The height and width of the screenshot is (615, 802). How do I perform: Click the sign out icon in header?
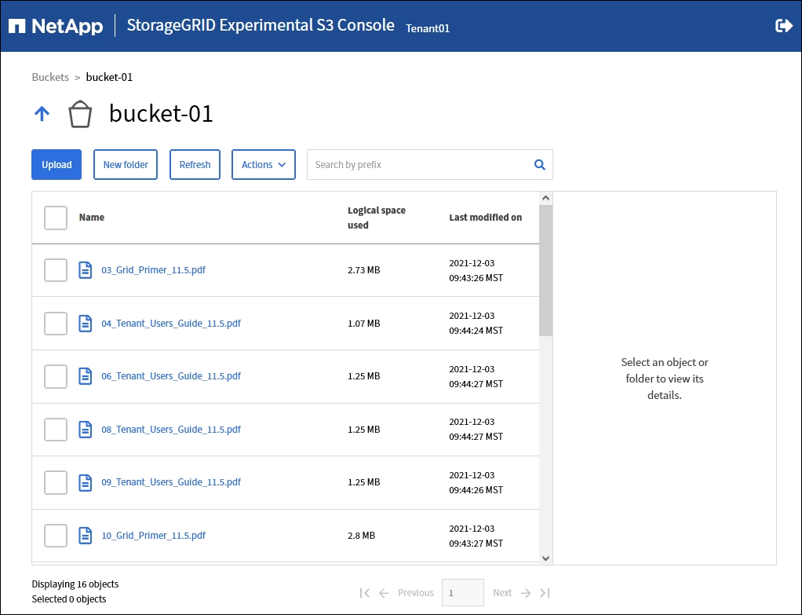(783, 26)
